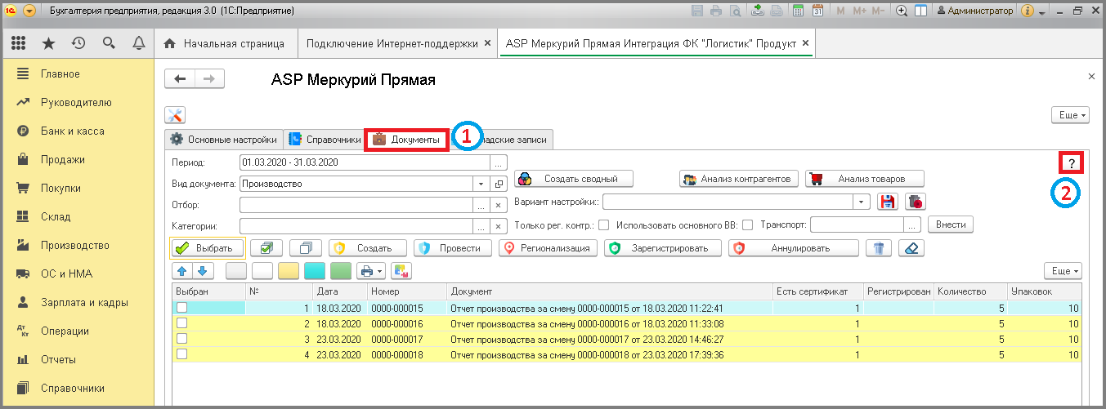Screen dimensions: 1106x409
Task: Move row down with the down arrow
Action: [x=203, y=270]
